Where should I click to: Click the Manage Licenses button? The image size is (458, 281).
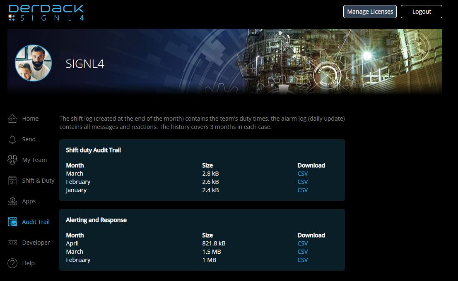coord(370,12)
